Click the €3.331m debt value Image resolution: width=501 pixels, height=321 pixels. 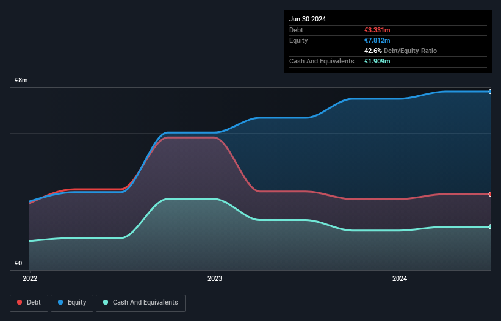tap(377, 30)
